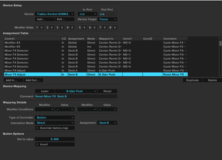Click the Cond1 column header
The height and width of the screenshot is (160, 222).
(132, 39)
